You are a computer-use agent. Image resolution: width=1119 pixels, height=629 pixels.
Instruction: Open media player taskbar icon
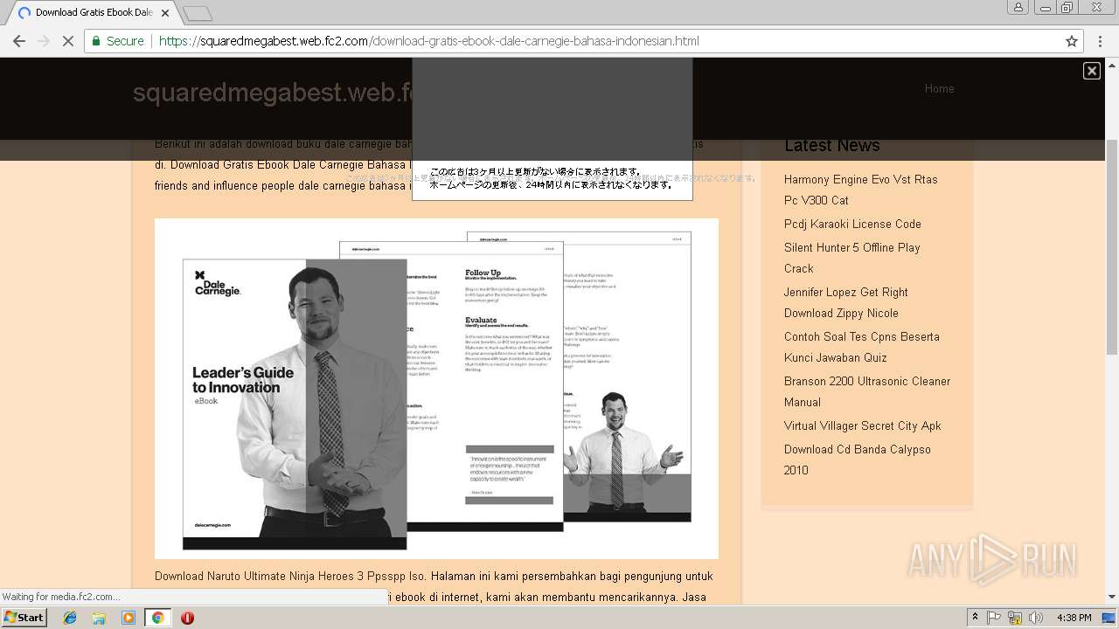129,618
